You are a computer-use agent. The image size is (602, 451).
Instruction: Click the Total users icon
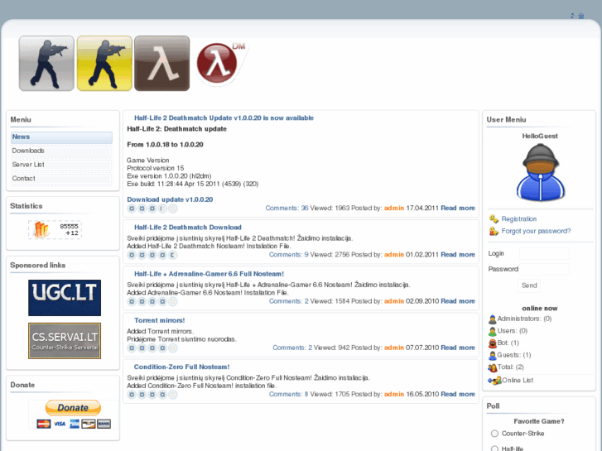click(x=492, y=367)
